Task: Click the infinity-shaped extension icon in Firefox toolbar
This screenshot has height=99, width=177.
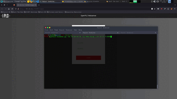Action: [158, 9]
